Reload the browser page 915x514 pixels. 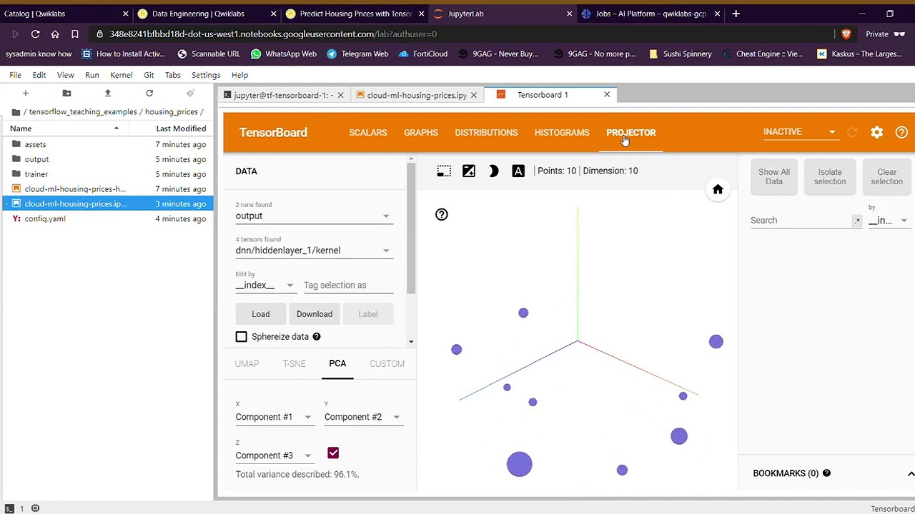pos(35,34)
